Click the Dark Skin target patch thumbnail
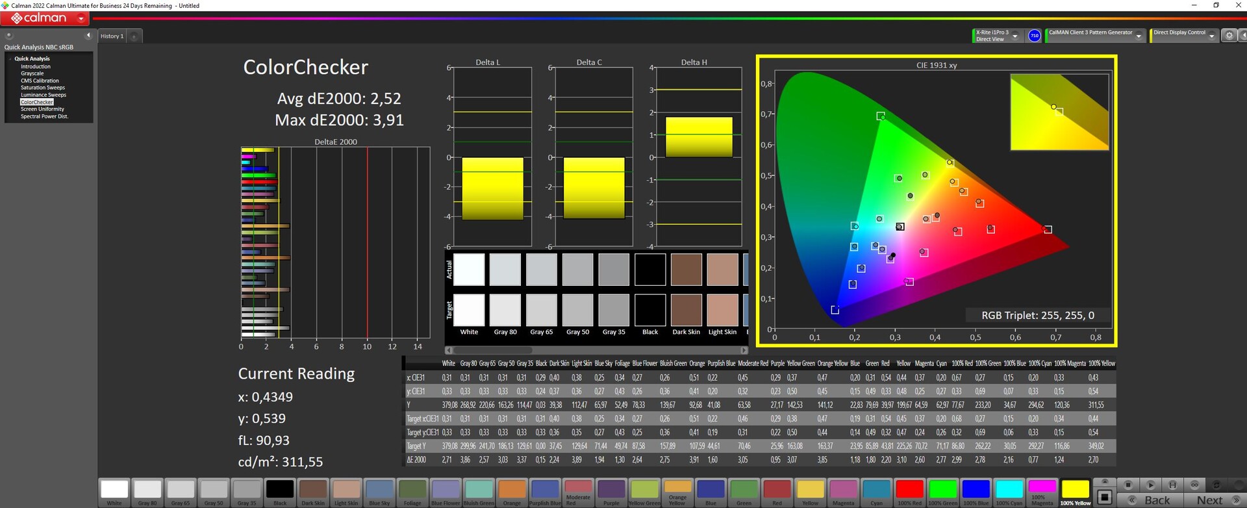The width and height of the screenshot is (1247, 508). pos(686,310)
